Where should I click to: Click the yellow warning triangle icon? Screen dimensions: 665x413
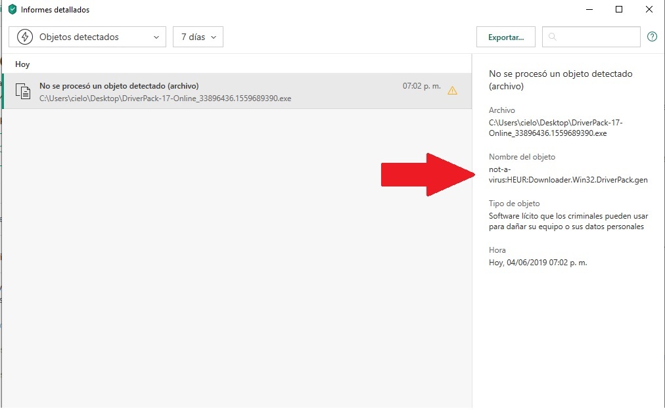(453, 90)
